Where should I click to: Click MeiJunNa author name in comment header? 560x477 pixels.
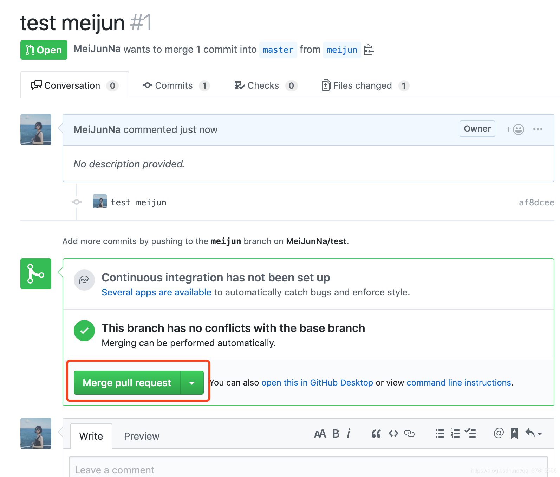point(97,129)
